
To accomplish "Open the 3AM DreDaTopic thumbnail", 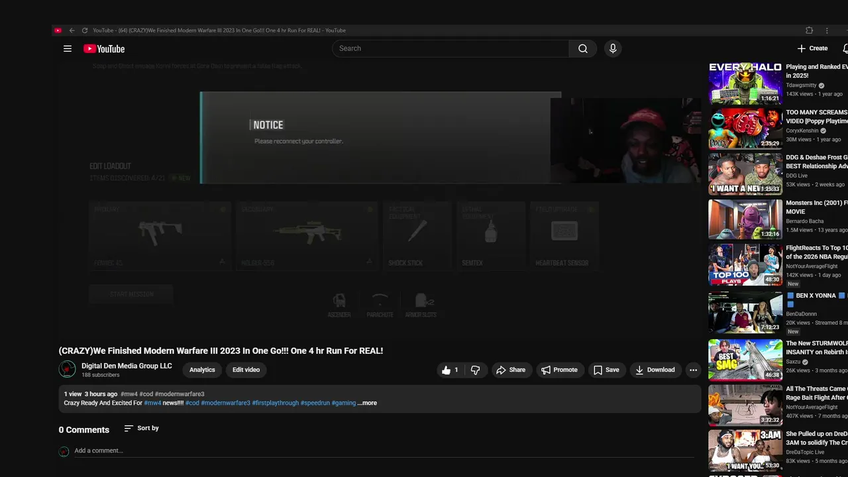I will (745, 450).
